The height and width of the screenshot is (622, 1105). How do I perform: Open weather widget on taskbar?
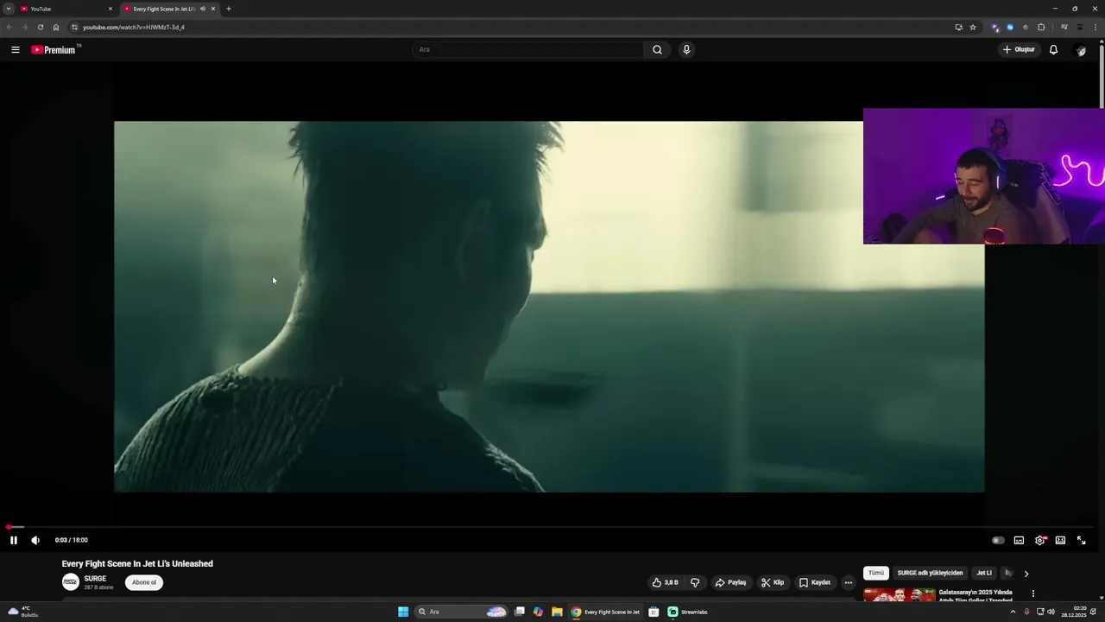[x=23, y=612]
